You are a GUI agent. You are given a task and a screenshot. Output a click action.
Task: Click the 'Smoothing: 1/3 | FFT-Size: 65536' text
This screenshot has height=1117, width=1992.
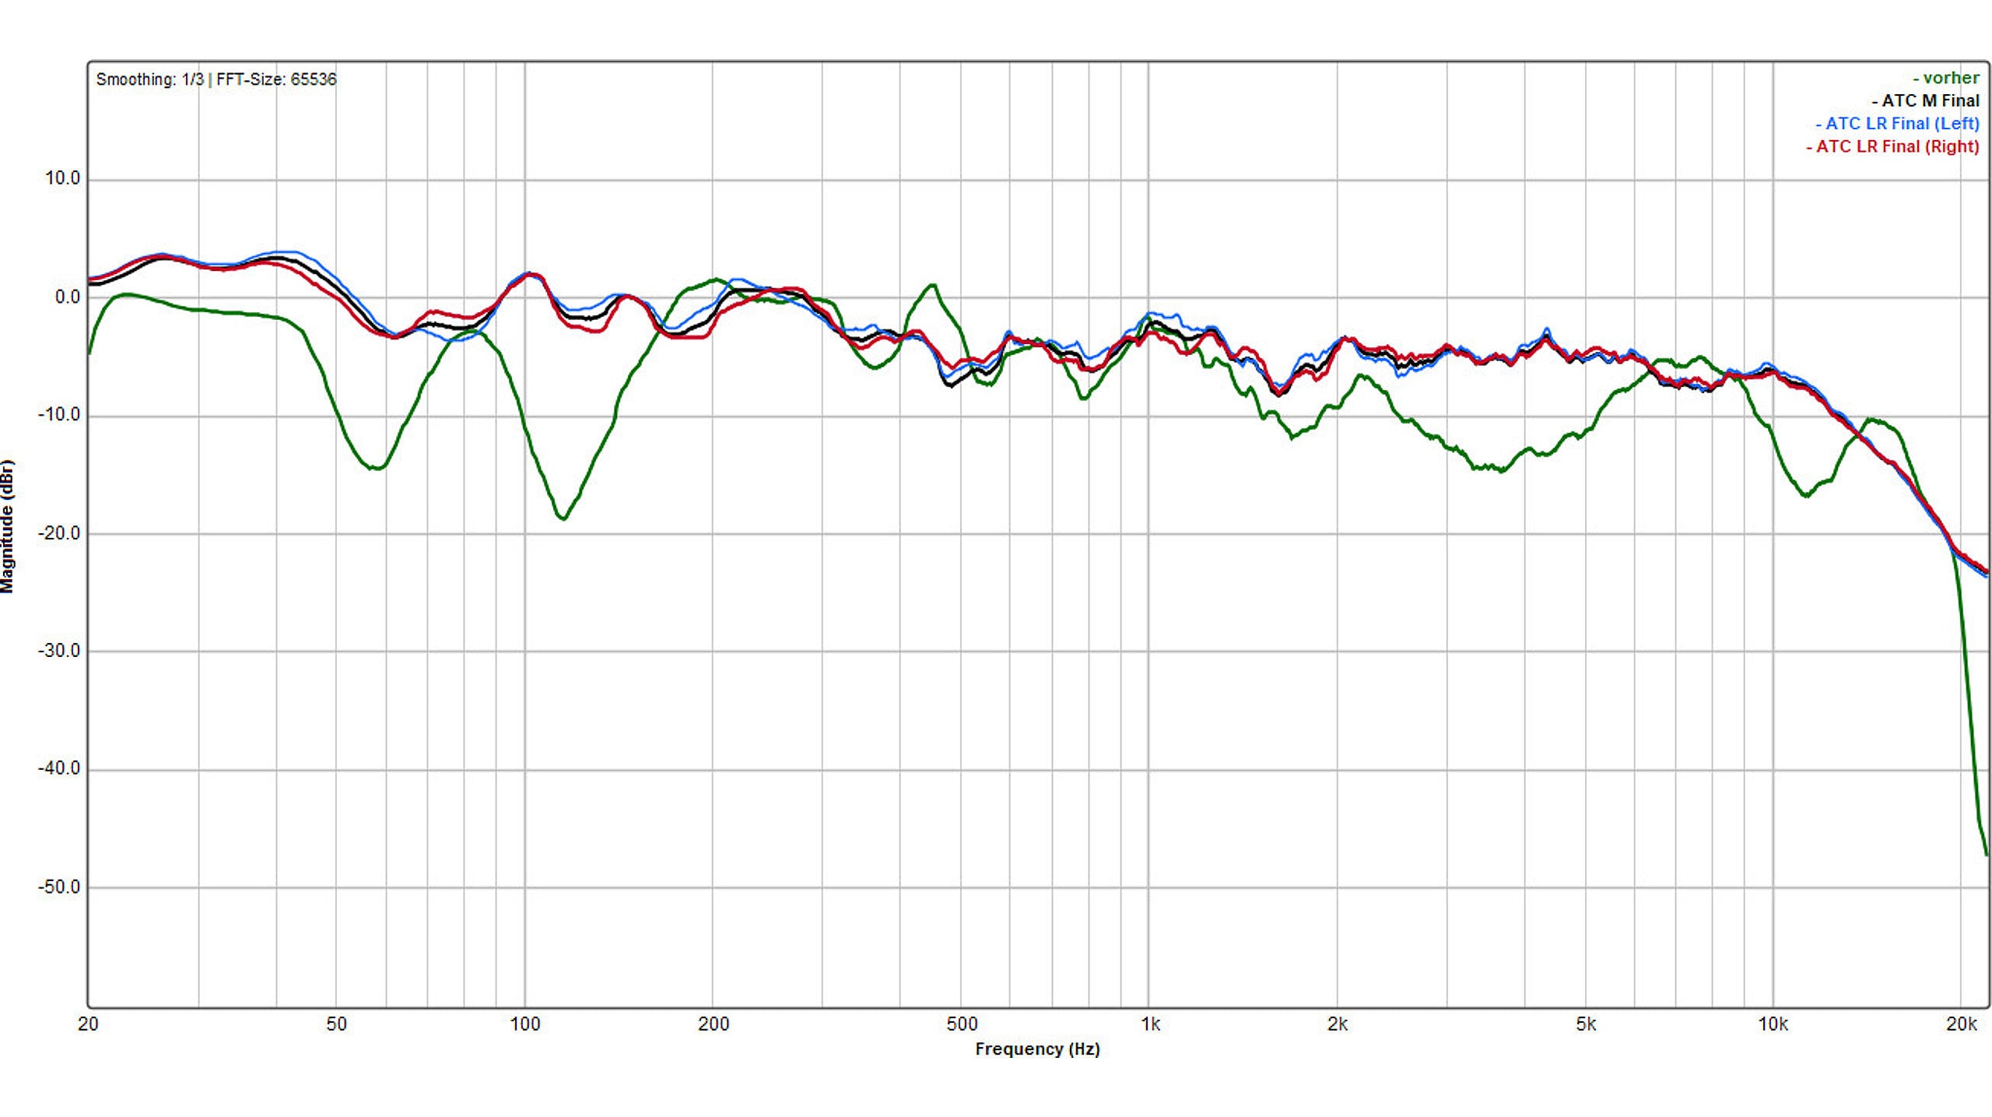(x=216, y=79)
